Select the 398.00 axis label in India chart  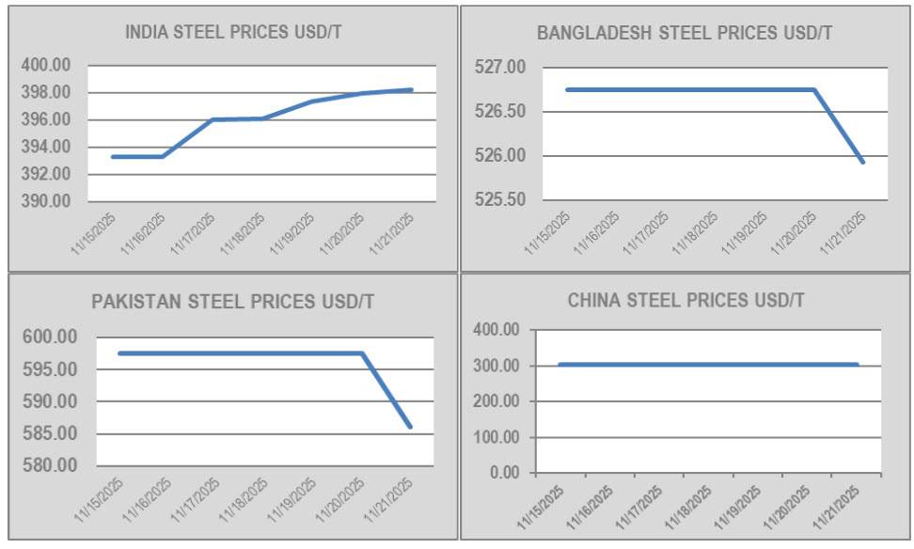(45, 92)
